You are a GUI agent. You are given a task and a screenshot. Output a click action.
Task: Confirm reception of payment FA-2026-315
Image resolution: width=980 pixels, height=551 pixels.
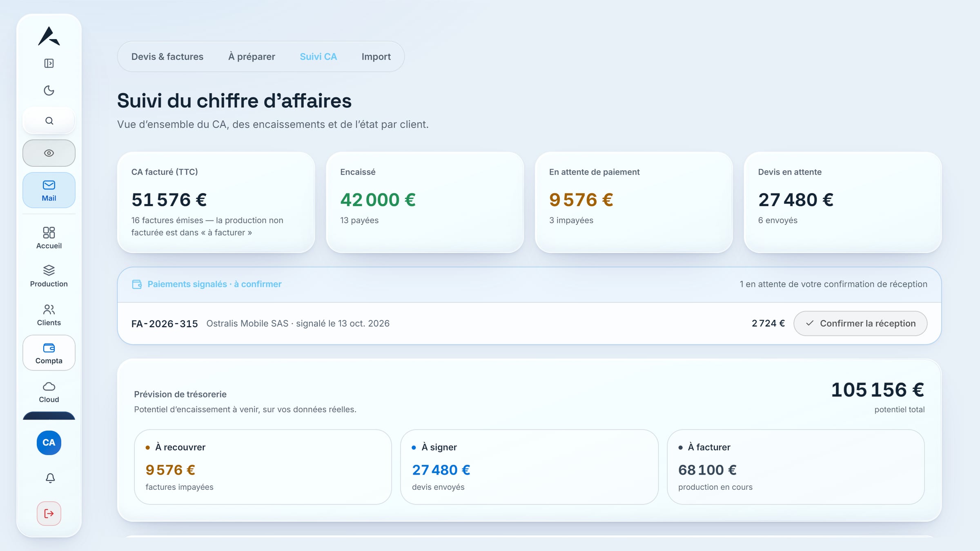click(860, 324)
